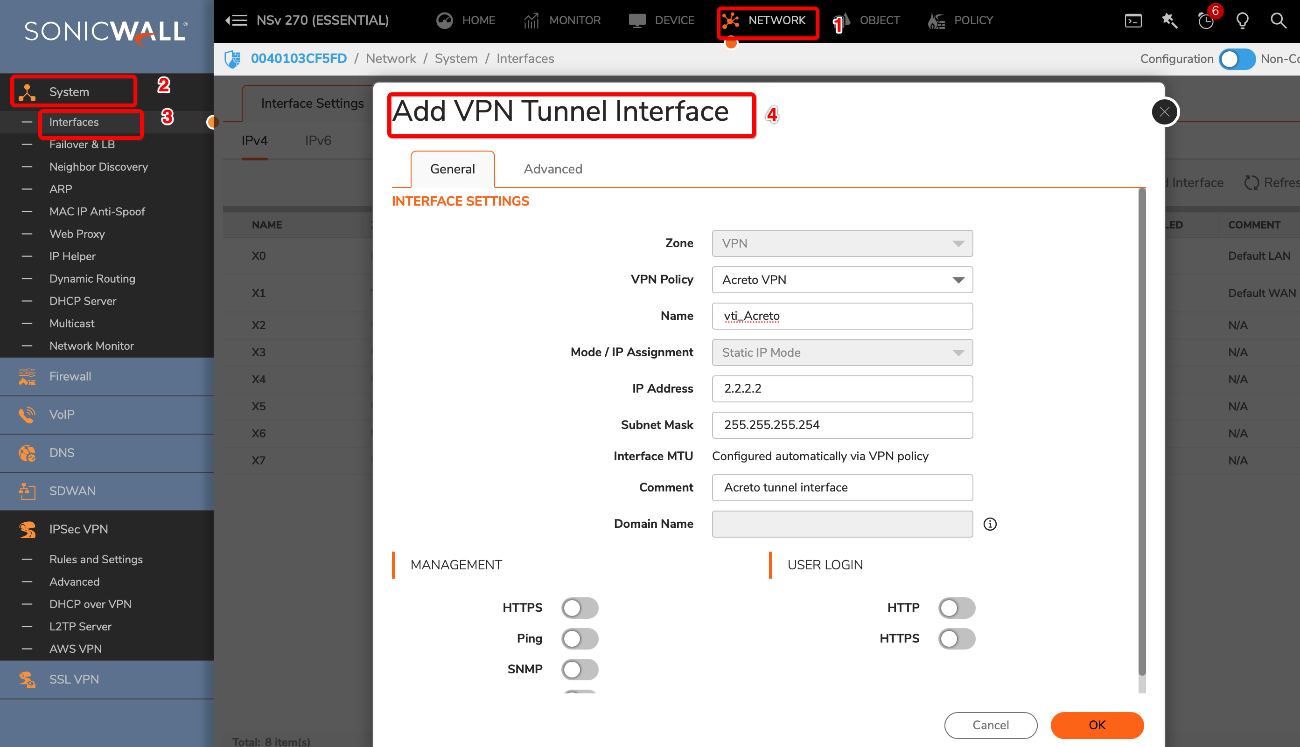The height and width of the screenshot is (747, 1300).
Task: Open the CLI terminal icon
Action: [x=1133, y=21]
